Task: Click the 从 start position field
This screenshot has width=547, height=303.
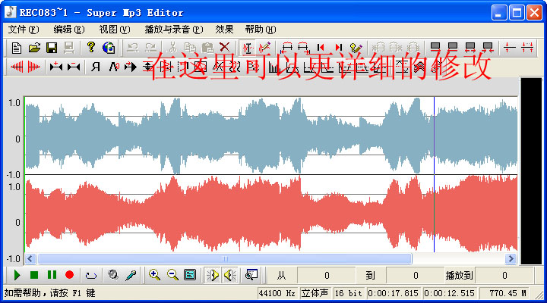Action: pyautogui.click(x=327, y=276)
